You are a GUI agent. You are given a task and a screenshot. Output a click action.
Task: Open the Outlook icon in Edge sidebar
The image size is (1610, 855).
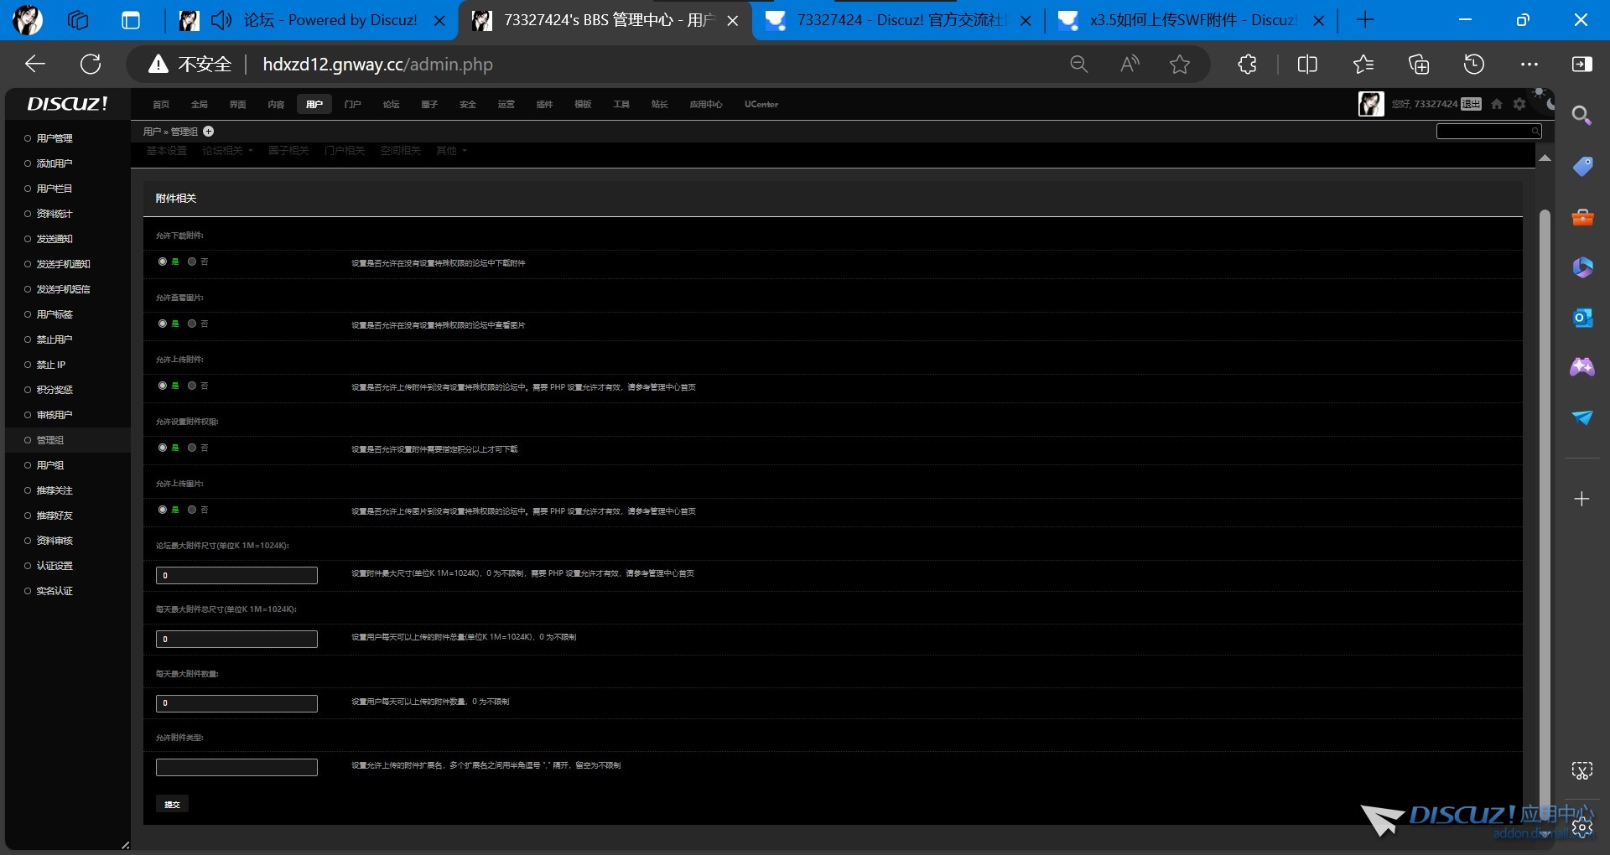[x=1581, y=318]
